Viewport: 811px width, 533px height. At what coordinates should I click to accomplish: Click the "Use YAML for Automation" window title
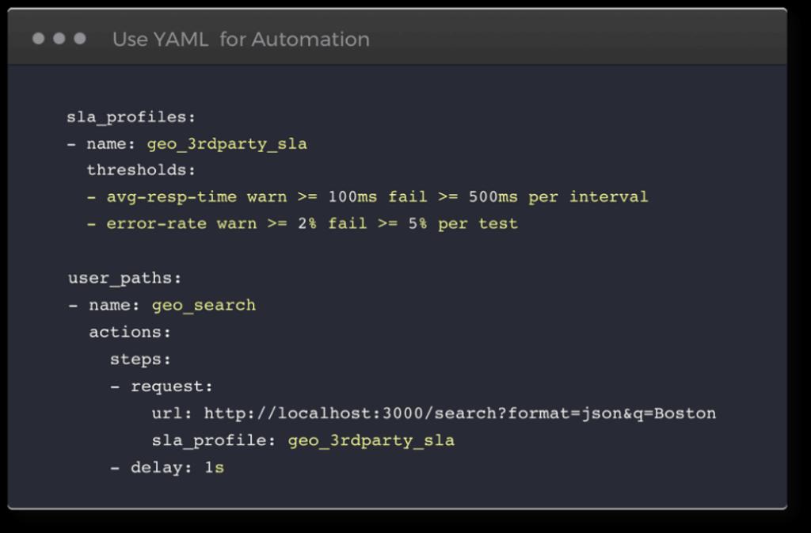click(241, 39)
